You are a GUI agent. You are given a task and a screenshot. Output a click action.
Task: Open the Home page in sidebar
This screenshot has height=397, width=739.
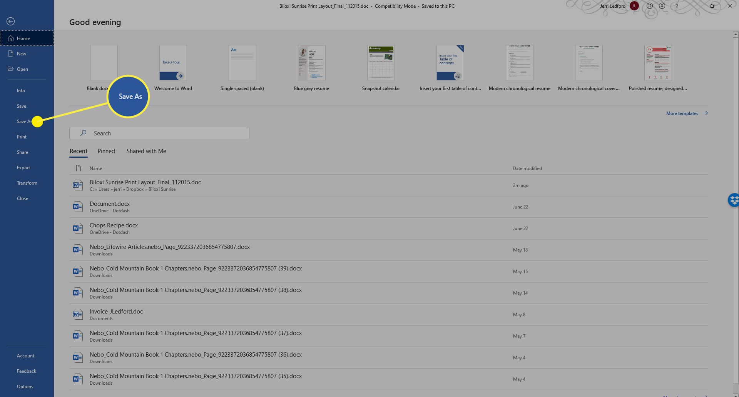click(27, 38)
